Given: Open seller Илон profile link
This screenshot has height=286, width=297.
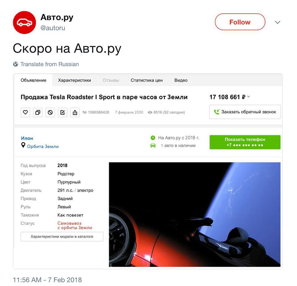Looking at the screenshot, I should pyautogui.click(x=27, y=139).
